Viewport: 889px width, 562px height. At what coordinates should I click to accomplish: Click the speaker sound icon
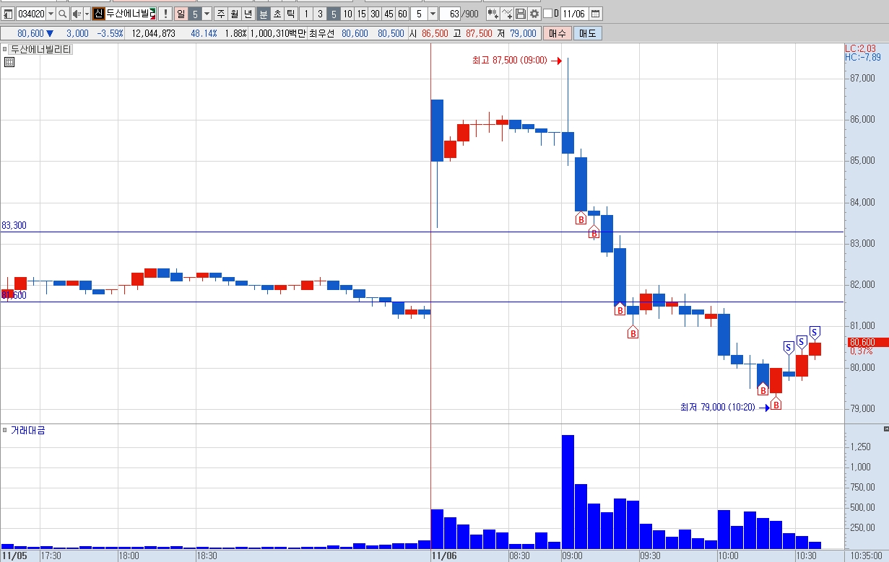coord(77,14)
